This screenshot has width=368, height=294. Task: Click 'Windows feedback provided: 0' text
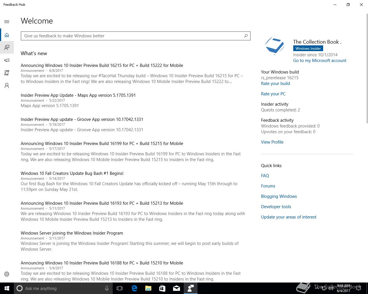coord(290,126)
